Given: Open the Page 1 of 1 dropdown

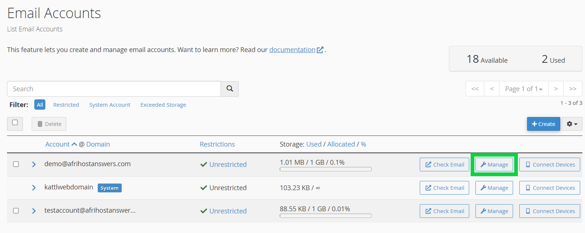Looking at the screenshot, I should 523,89.
